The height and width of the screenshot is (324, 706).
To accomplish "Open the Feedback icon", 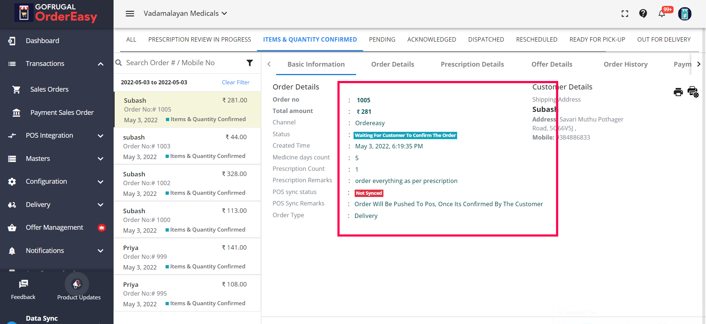I will (23, 284).
